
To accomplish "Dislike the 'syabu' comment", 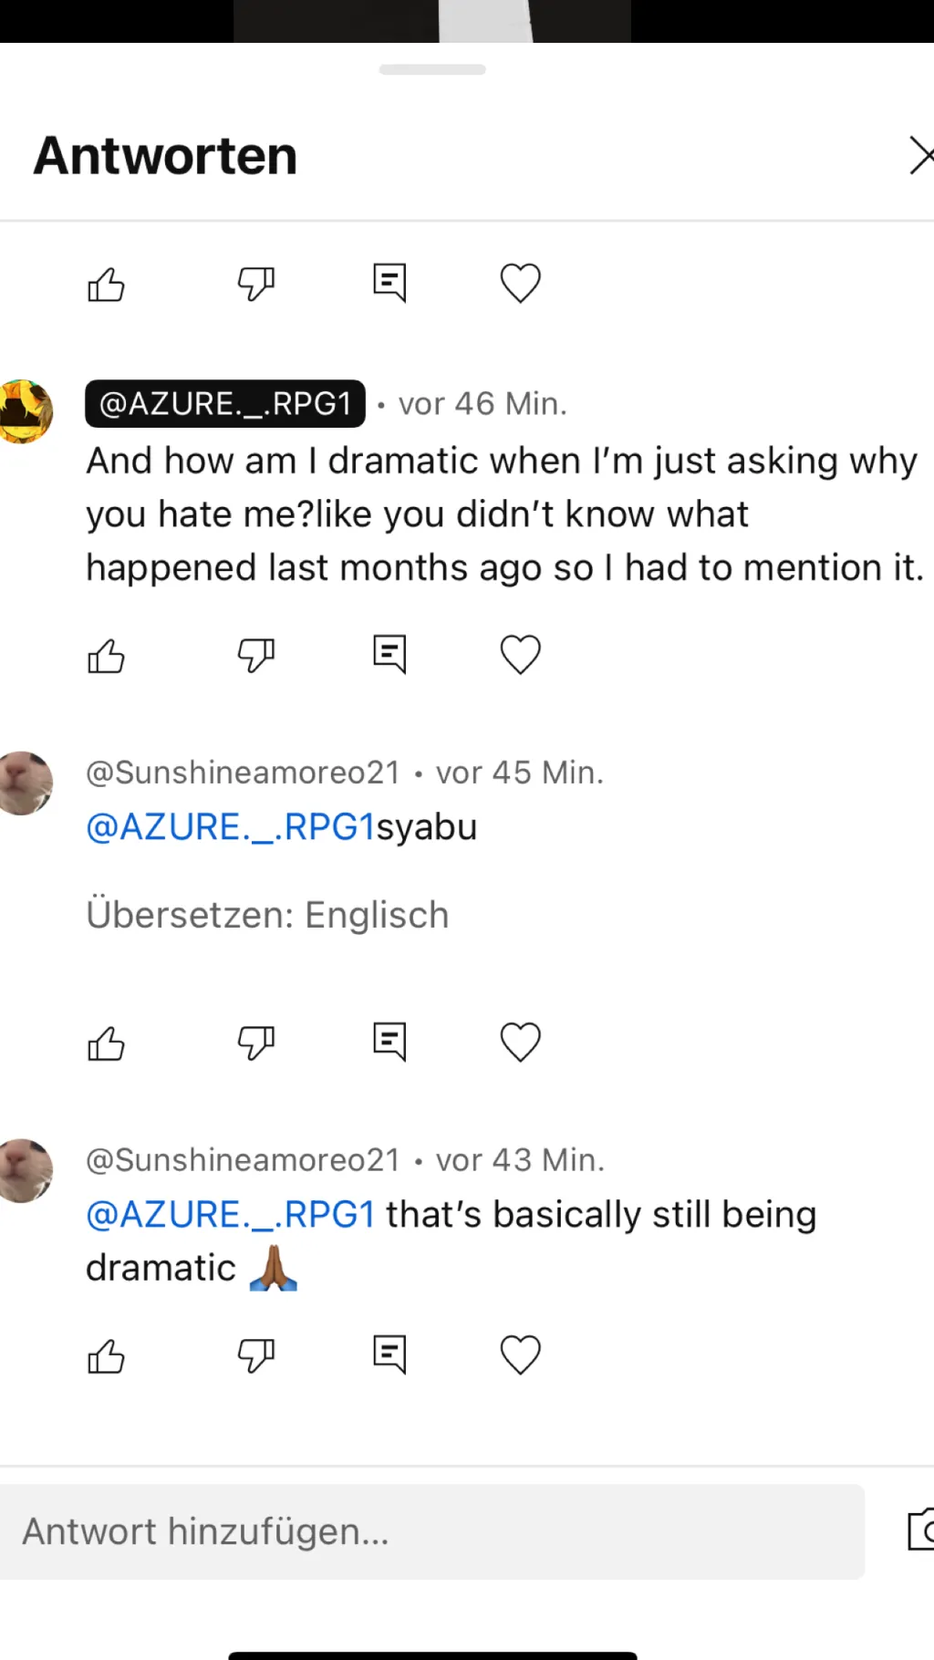I will coord(256,1043).
